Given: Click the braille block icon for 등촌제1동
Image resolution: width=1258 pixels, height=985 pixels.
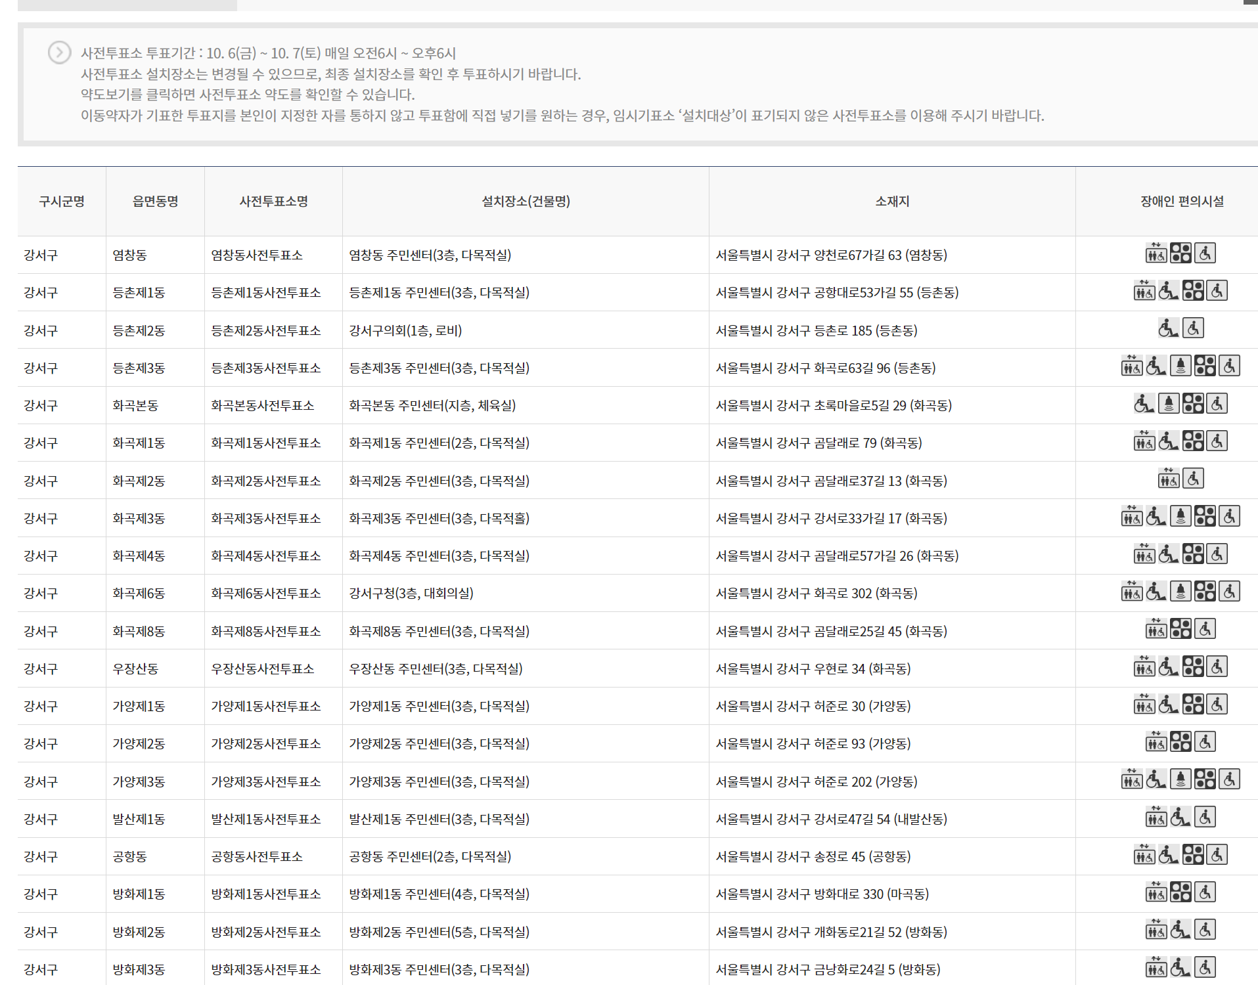Looking at the screenshot, I should (1193, 291).
